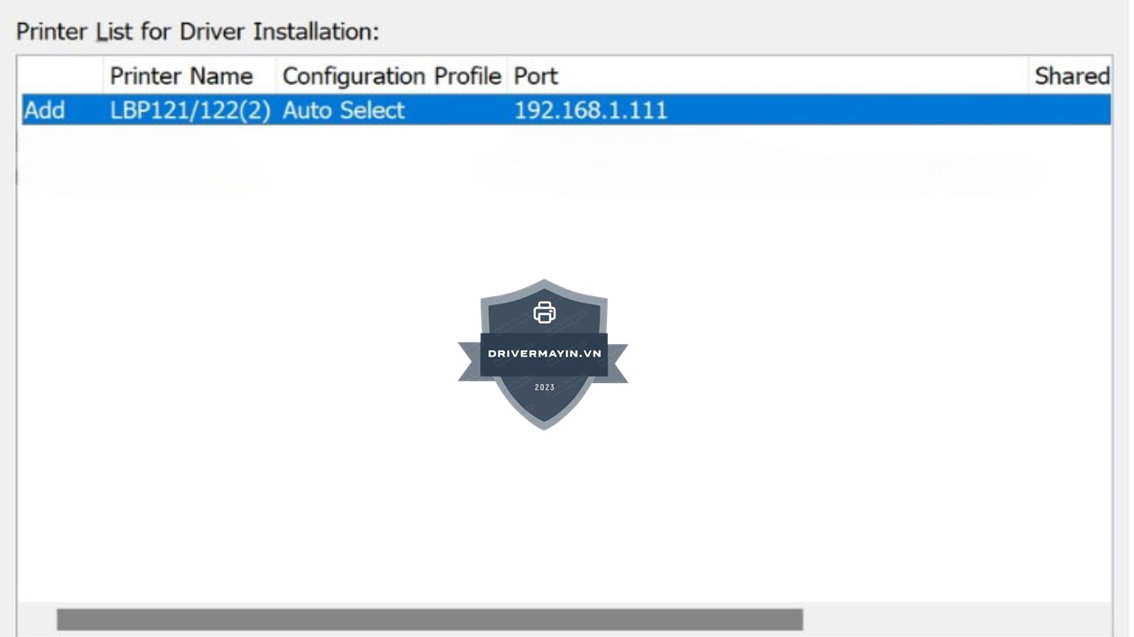Click the scrollbar track right of the thumb
The height and width of the screenshot is (637, 1134).
click(957, 619)
